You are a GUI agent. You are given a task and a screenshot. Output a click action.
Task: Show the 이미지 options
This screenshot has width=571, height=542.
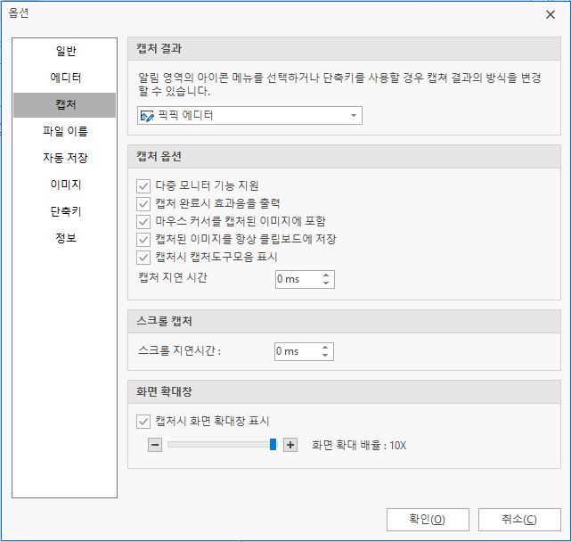tap(65, 184)
